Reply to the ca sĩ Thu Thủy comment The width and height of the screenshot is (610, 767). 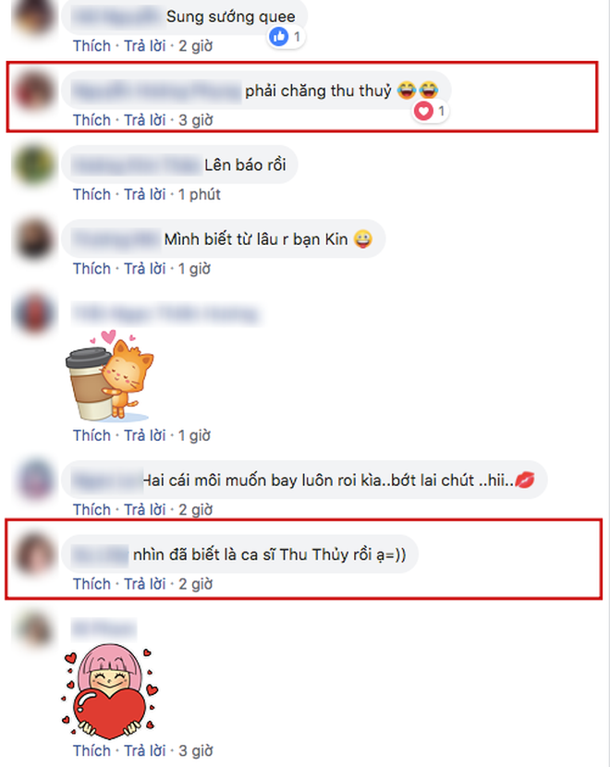point(145,584)
